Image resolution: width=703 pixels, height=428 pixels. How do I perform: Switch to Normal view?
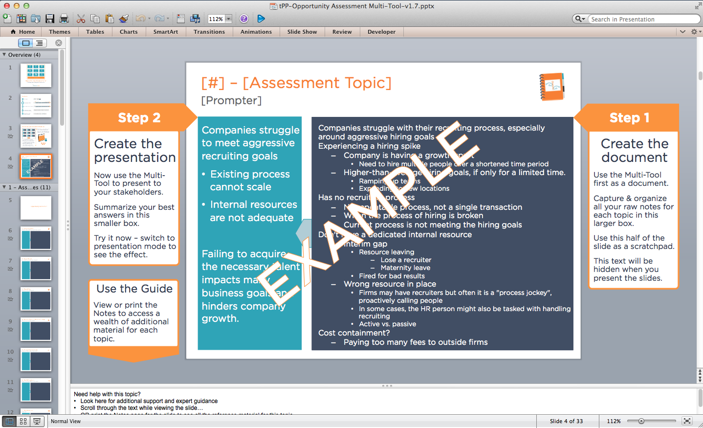point(9,421)
